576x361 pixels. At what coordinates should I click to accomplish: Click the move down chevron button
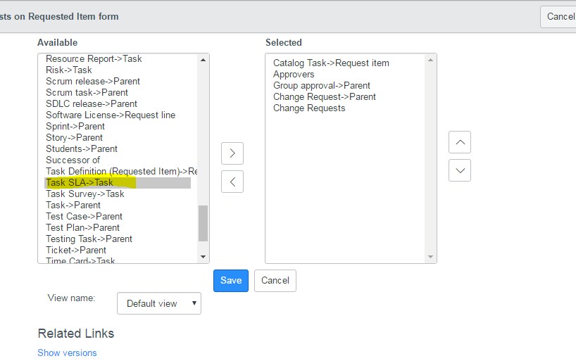click(x=460, y=170)
